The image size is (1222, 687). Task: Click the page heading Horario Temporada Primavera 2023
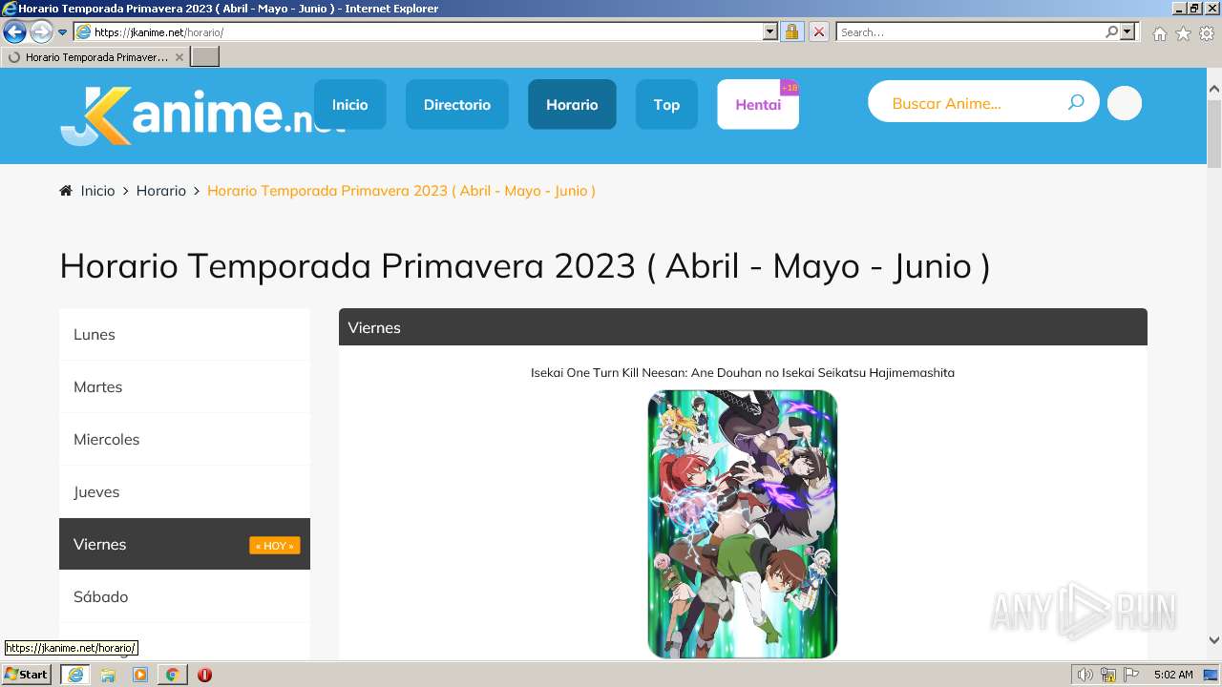pos(525,265)
